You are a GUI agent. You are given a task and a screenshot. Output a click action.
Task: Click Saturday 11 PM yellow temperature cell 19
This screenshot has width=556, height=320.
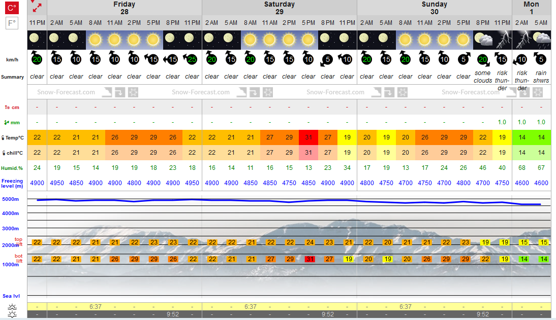tap(347, 137)
